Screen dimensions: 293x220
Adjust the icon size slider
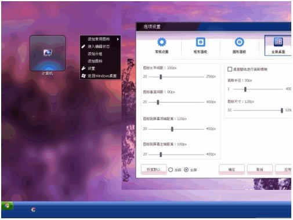tap(282, 111)
